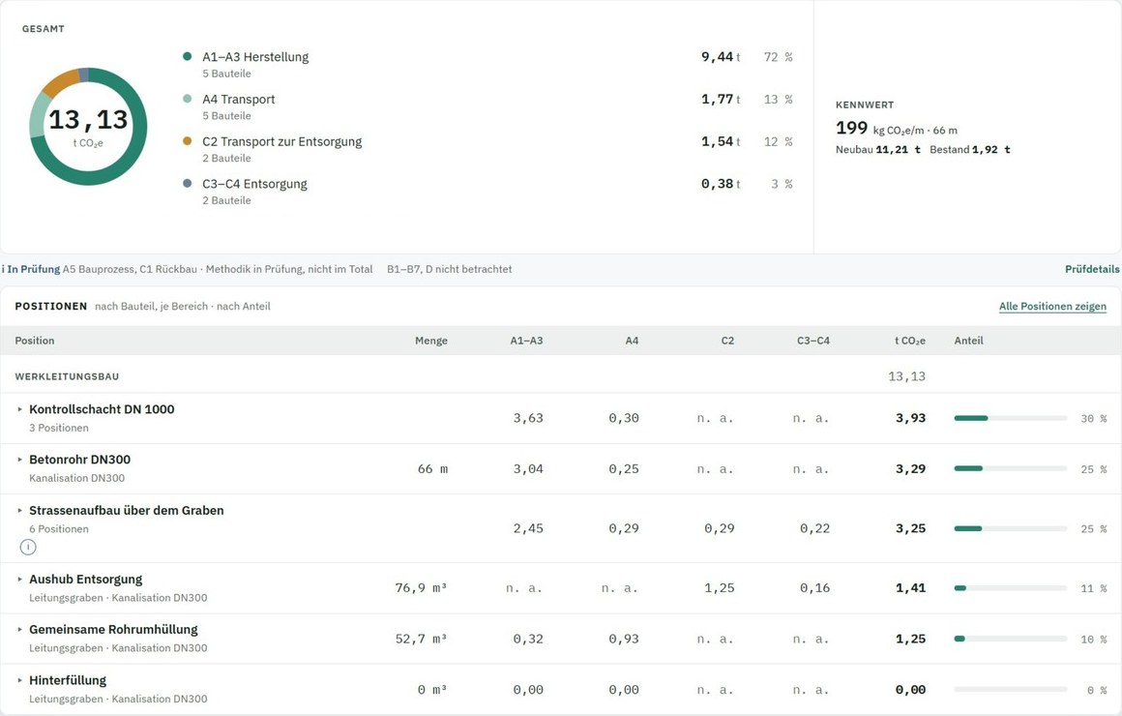This screenshot has height=716, width=1122.
Task: Click the green A1–A3 Herstellung legend dot
Action: pos(188,56)
